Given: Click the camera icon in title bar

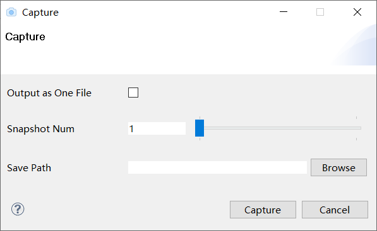Looking at the screenshot, I should click(11, 12).
